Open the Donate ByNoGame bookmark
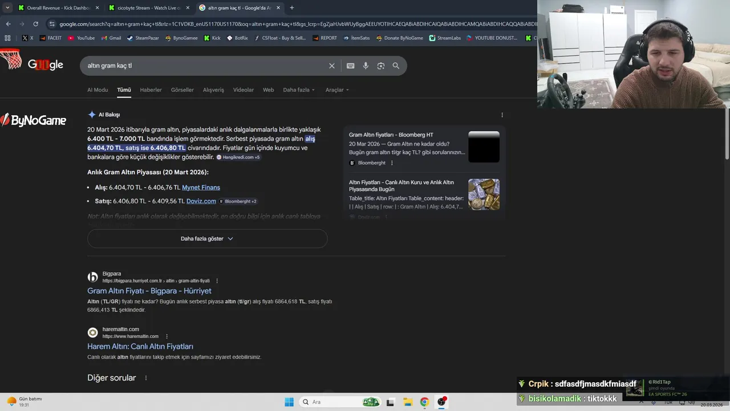Image resolution: width=730 pixels, height=411 pixels. point(399,38)
